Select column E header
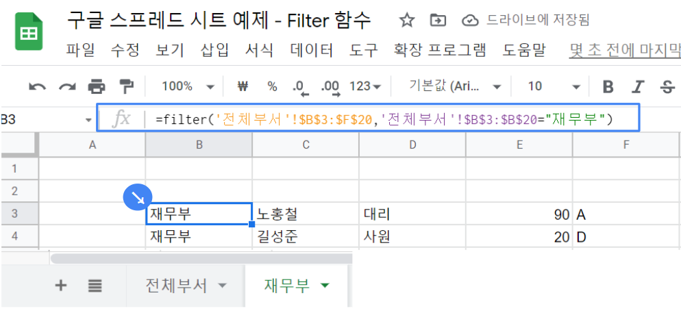This screenshot has height=313, width=681. [519, 145]
